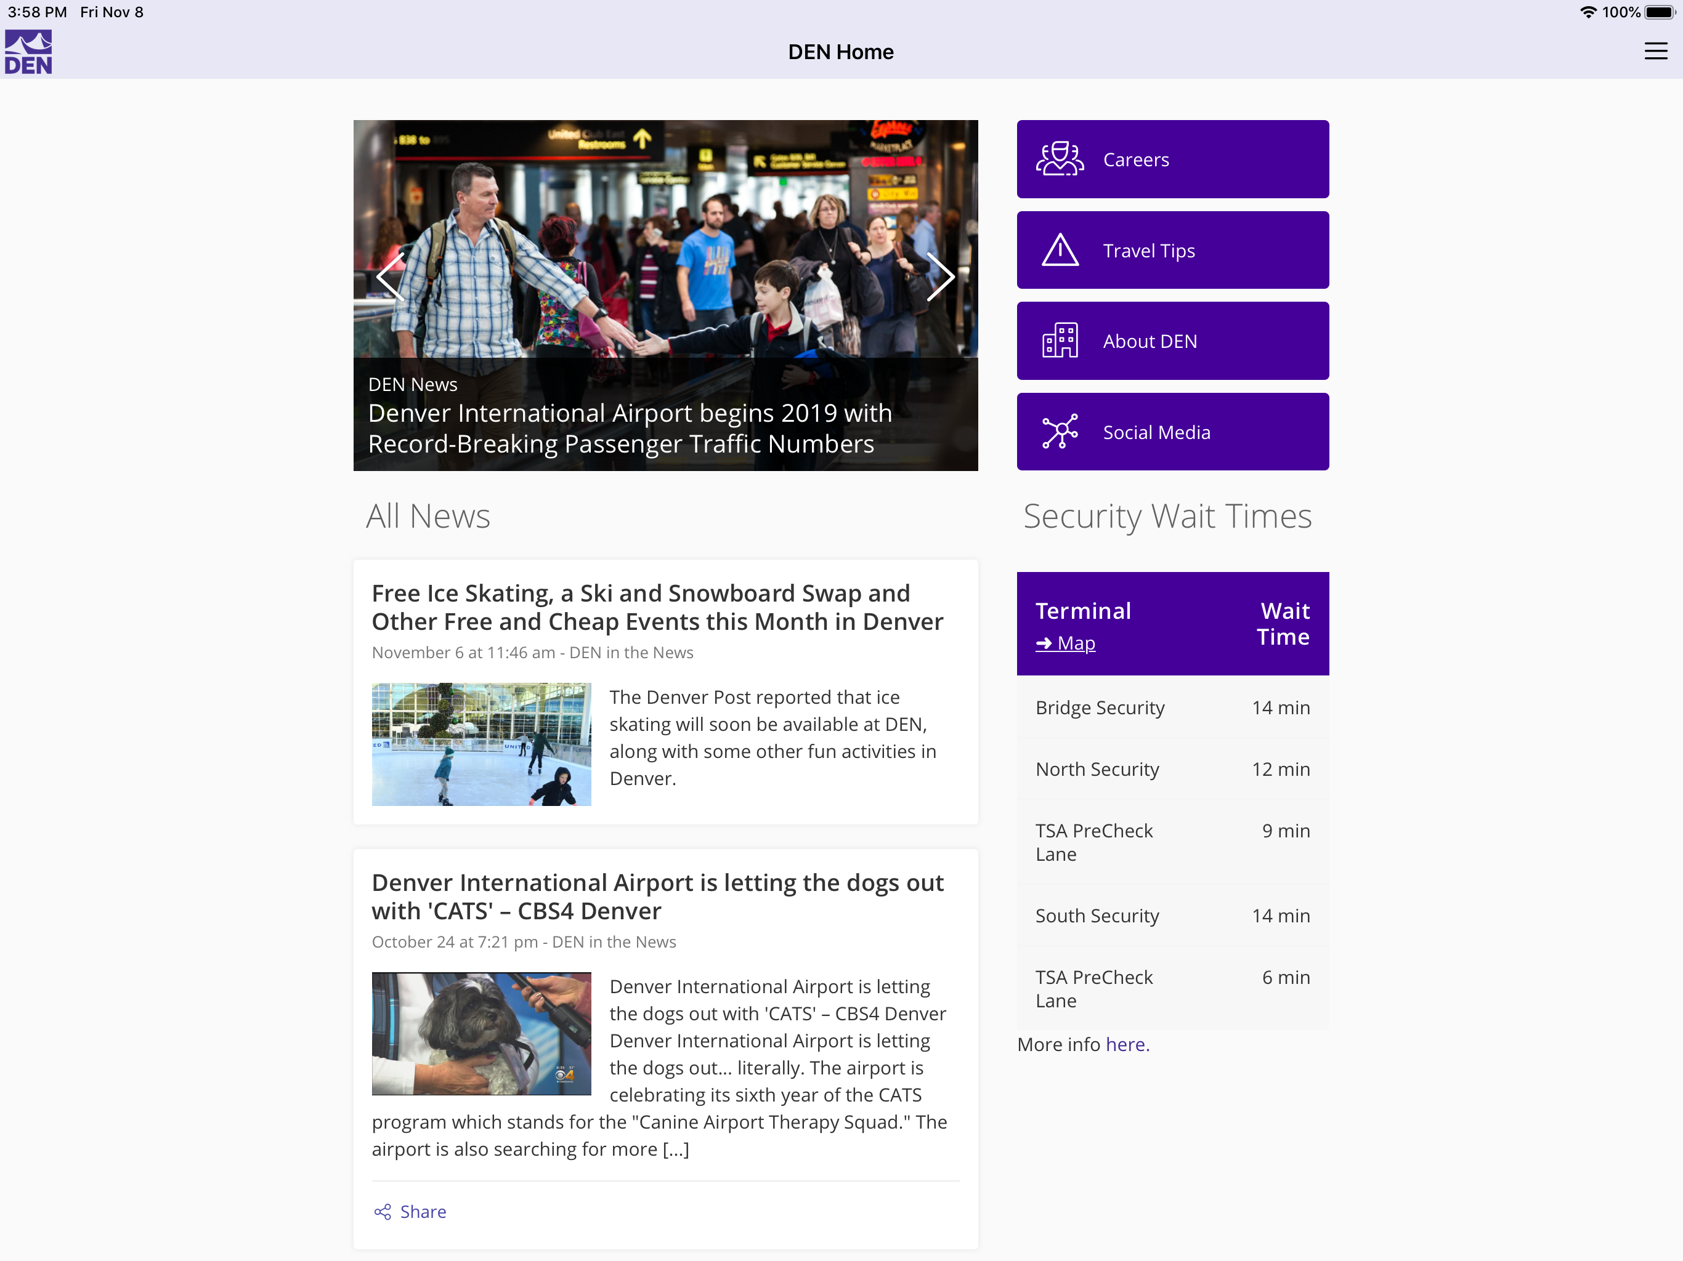Select the Bridge Security row
The height and width of the screenshot is (1261, 1683).
coord(1172,707)
